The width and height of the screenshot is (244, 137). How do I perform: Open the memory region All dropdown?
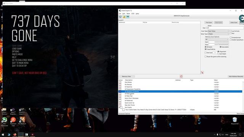coord(217,40)
